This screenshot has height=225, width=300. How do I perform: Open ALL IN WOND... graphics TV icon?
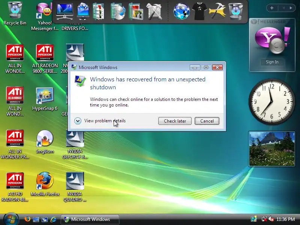coord(15,101)
